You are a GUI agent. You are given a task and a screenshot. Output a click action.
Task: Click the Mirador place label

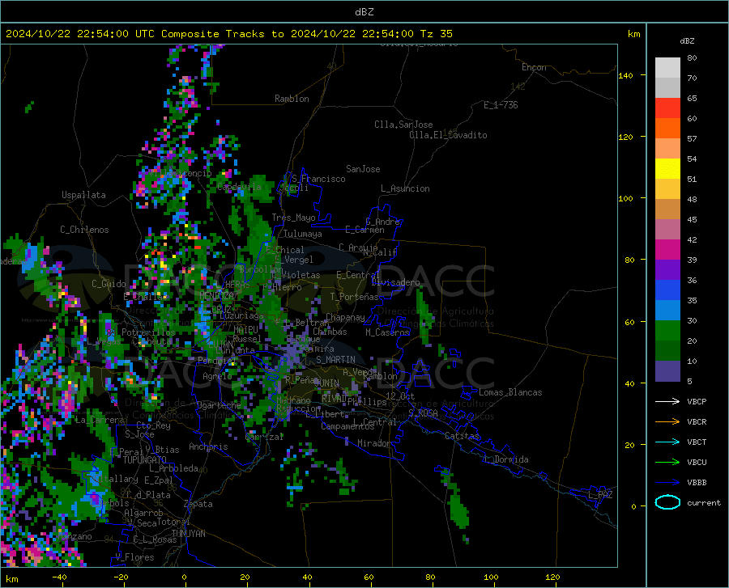click(x=374, y=443)
